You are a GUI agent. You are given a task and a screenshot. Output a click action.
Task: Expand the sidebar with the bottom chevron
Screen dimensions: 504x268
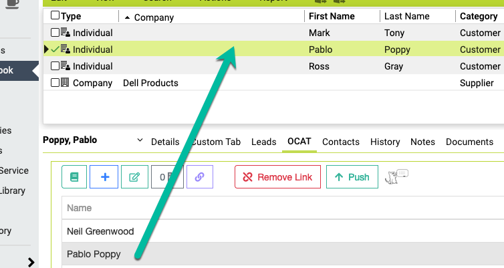(x=31, y=262)
